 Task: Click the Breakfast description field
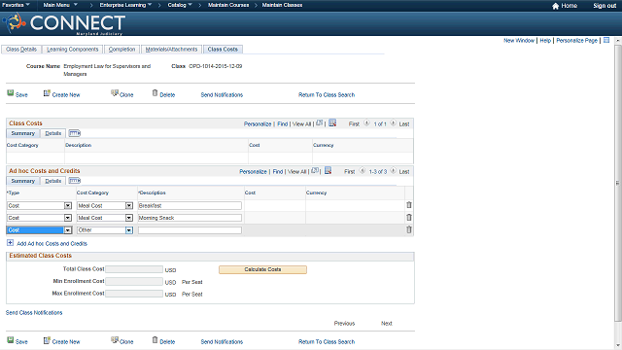tap(190, 205)
